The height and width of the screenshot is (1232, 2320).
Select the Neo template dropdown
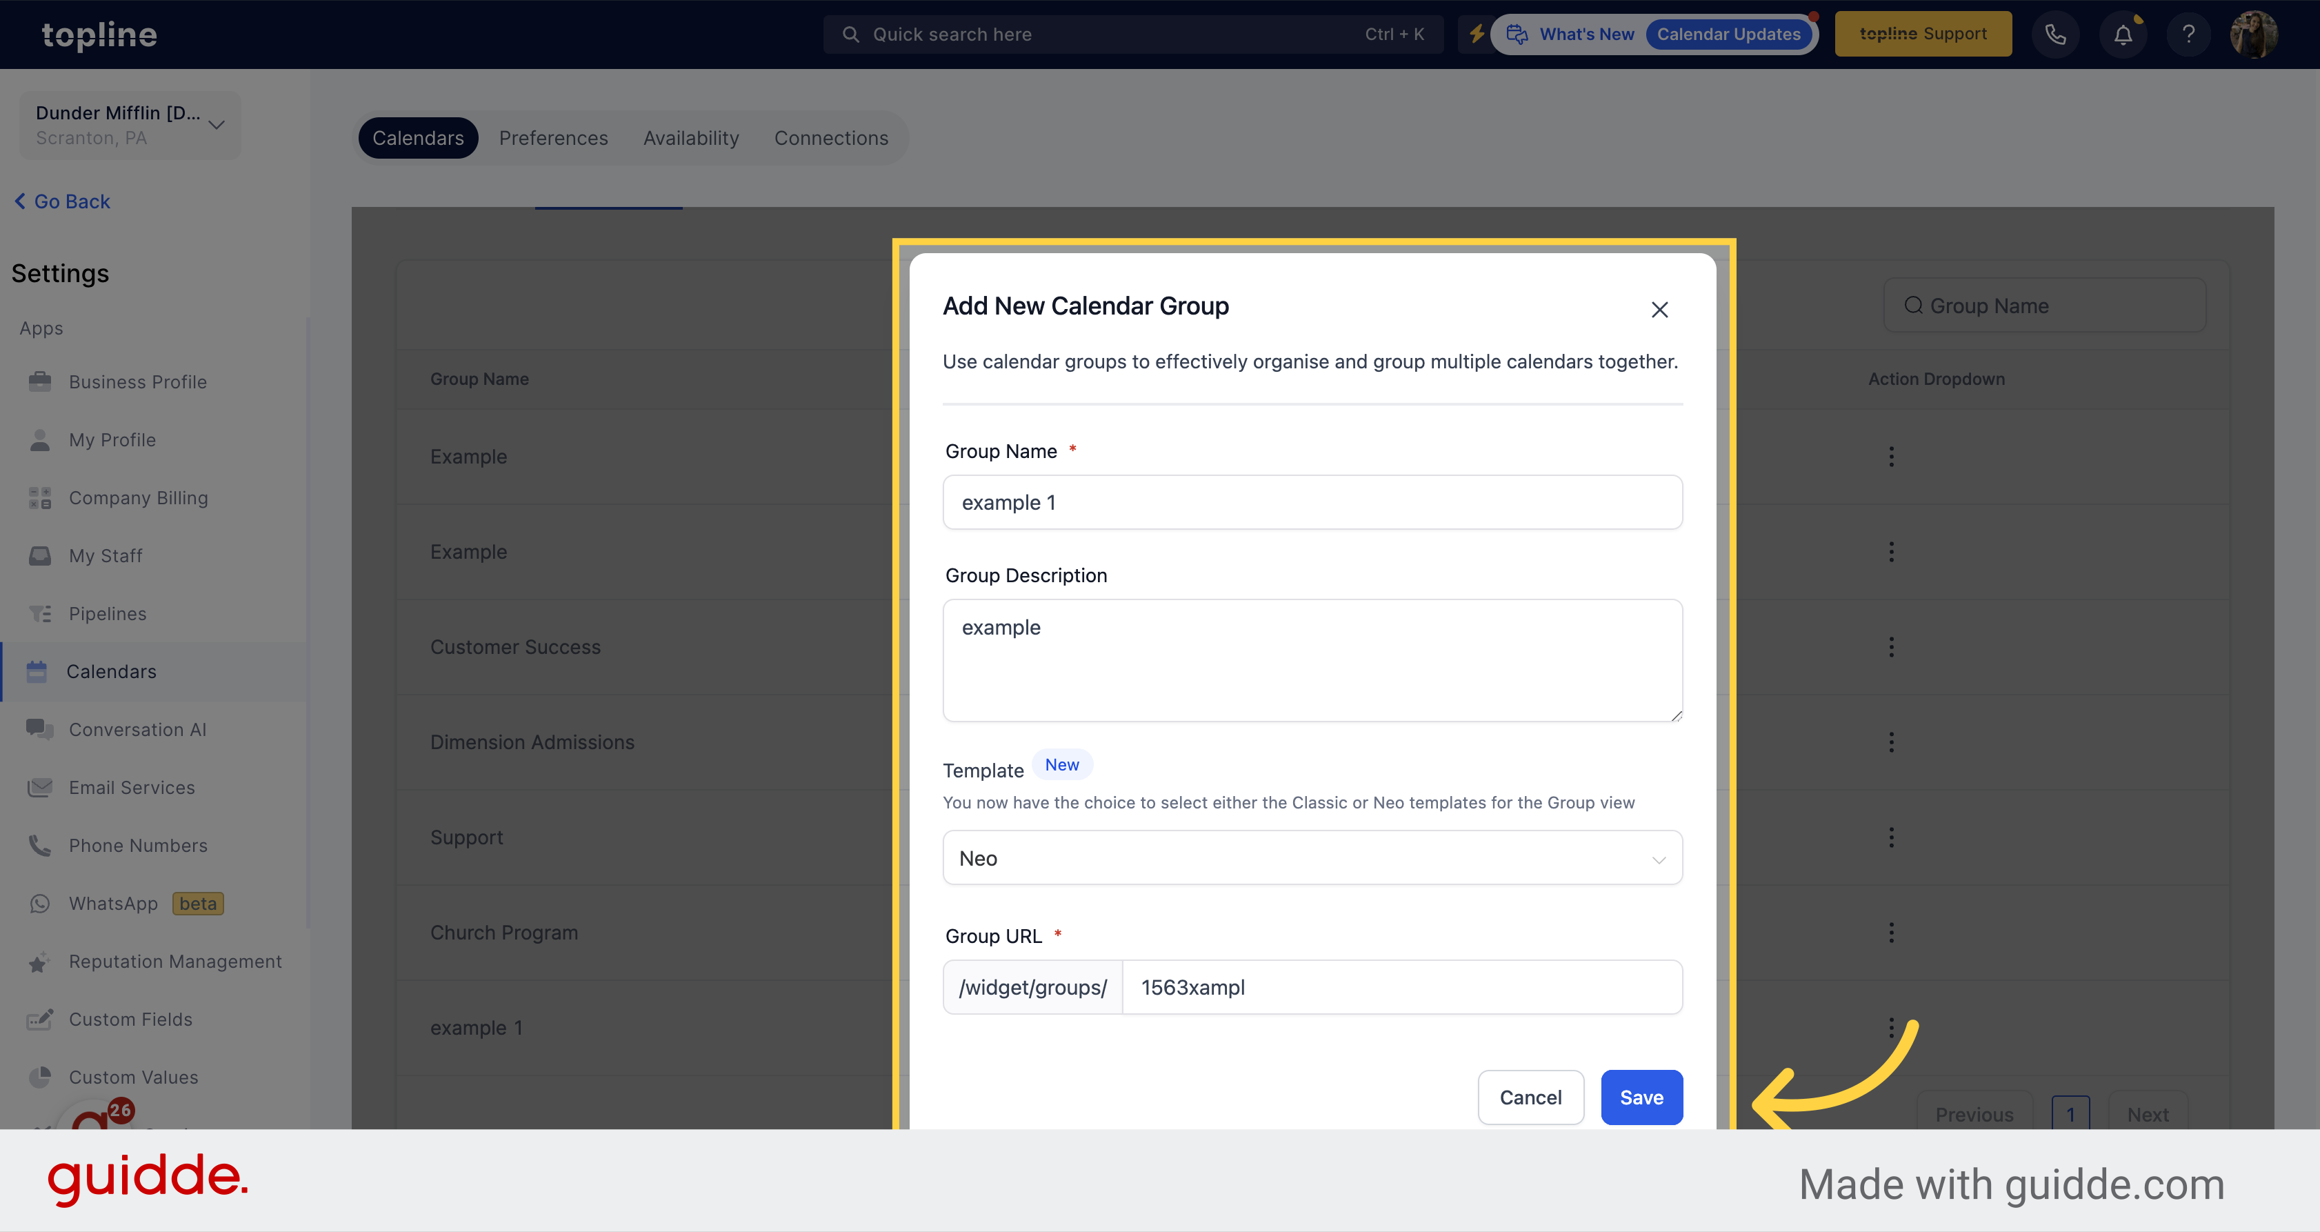[1312, 857]
